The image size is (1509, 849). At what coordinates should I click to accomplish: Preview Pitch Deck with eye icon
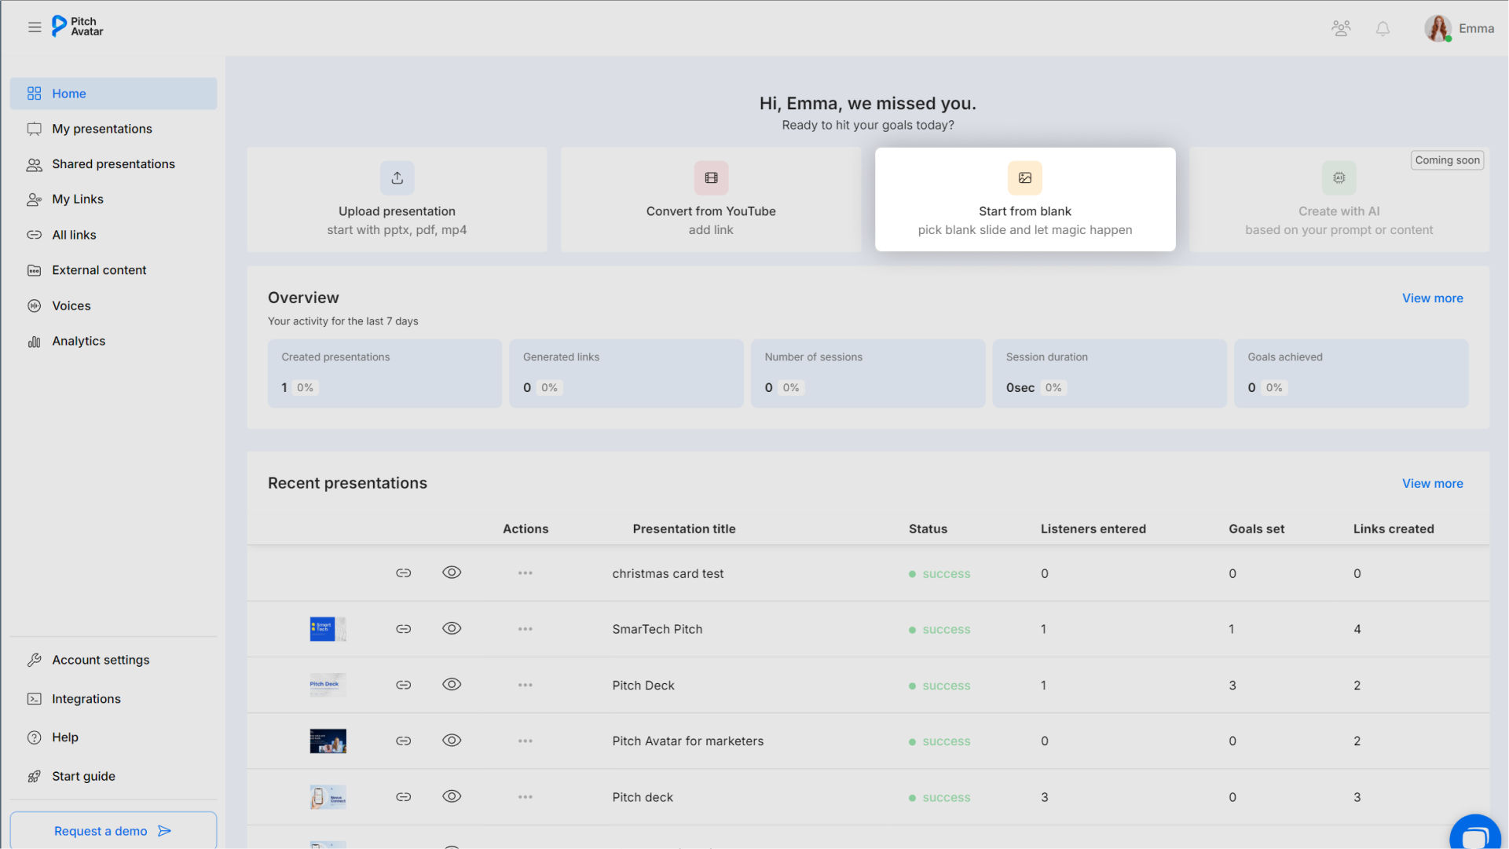pos(452,685)
